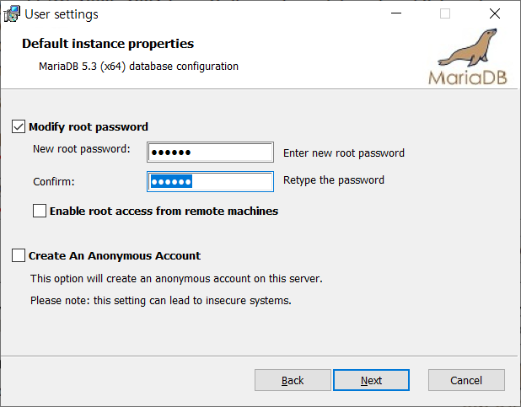Click the 'Retype the password' hint text
The width and height of the screenshot is (521, 407).
point(334,180)
